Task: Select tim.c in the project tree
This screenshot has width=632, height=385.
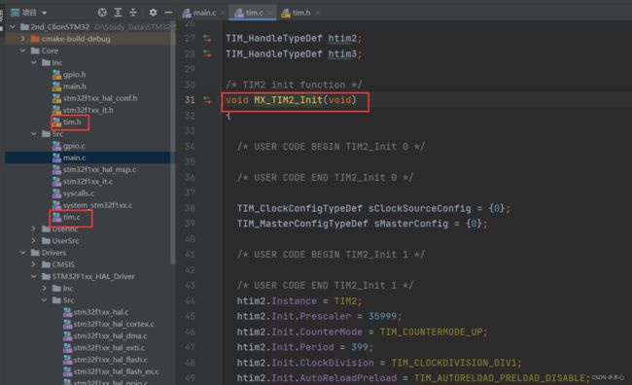Action: click(x=66, y=217)
